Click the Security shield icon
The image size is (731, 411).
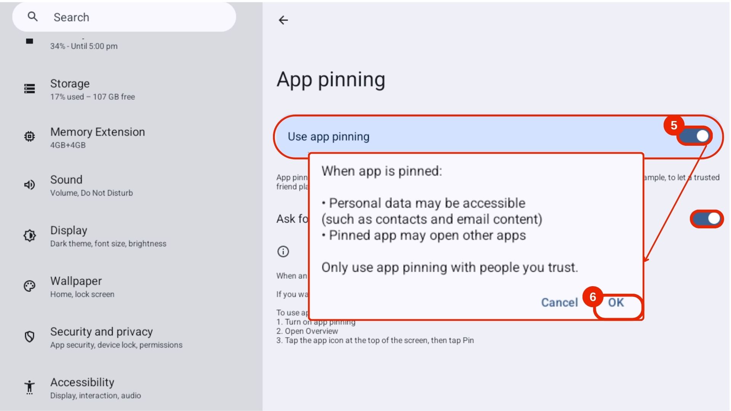[30, 337]
